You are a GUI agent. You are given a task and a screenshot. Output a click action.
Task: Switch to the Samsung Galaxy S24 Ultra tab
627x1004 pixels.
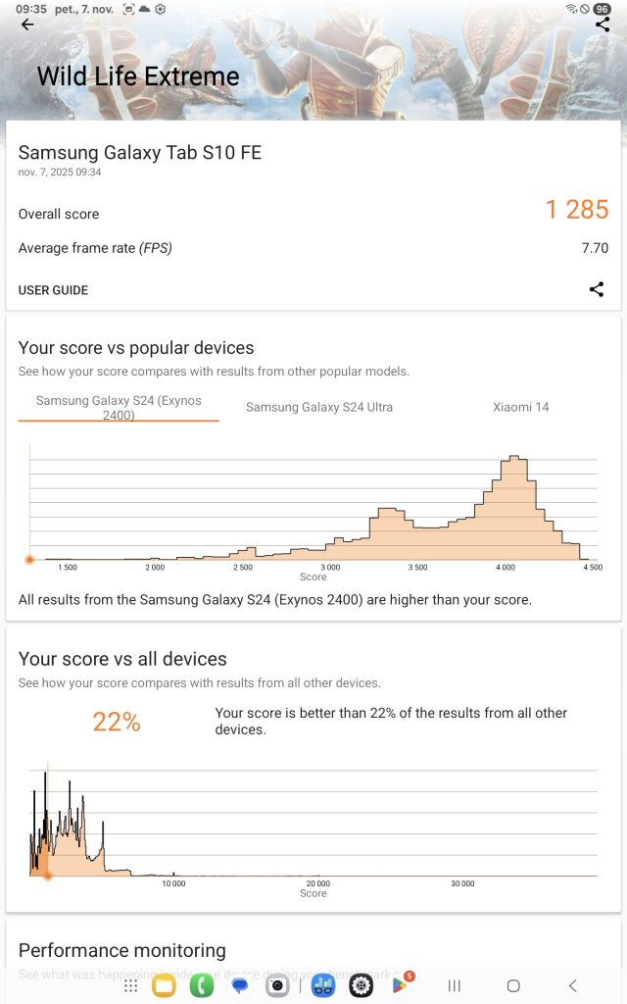click(x=319, y=407)
